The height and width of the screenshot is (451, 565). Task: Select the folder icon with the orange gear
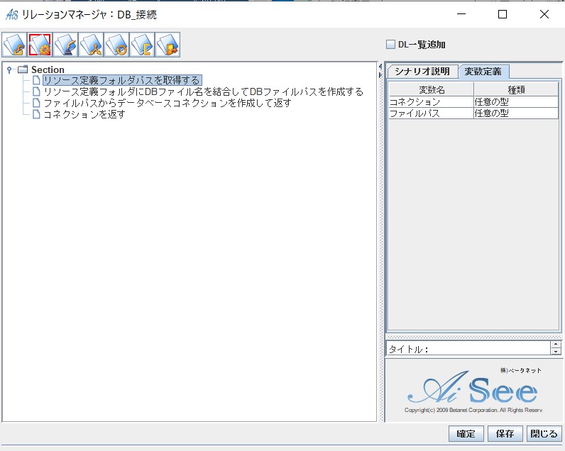coord(40,45)
